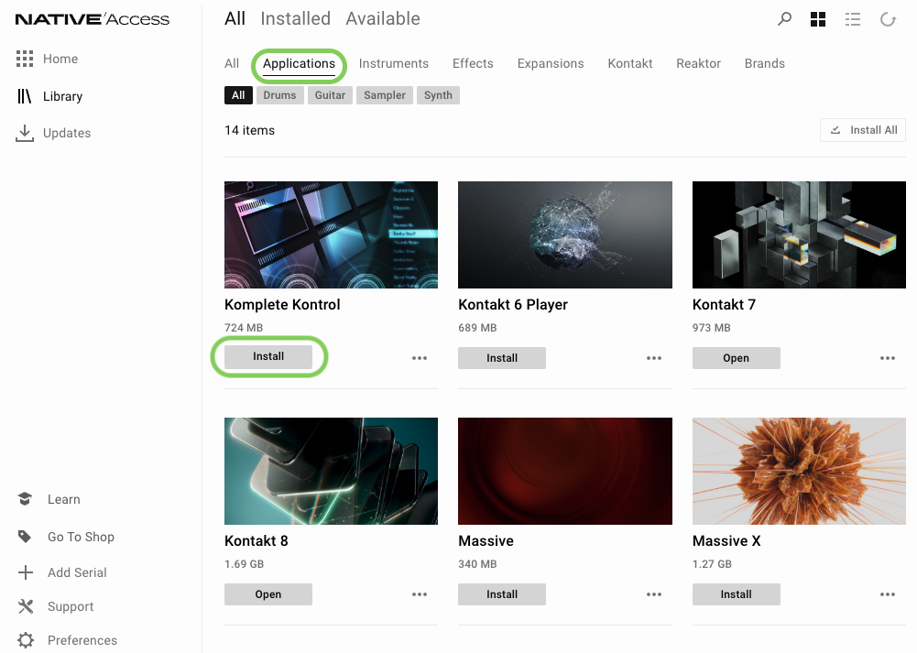Click Massive X thumbnail image
The image size is (917, 653).
point(799,471)
